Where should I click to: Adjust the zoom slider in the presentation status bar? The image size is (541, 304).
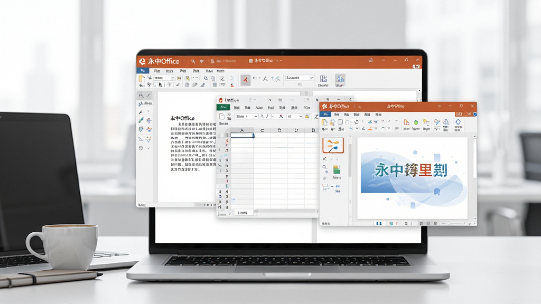[453, 223]
